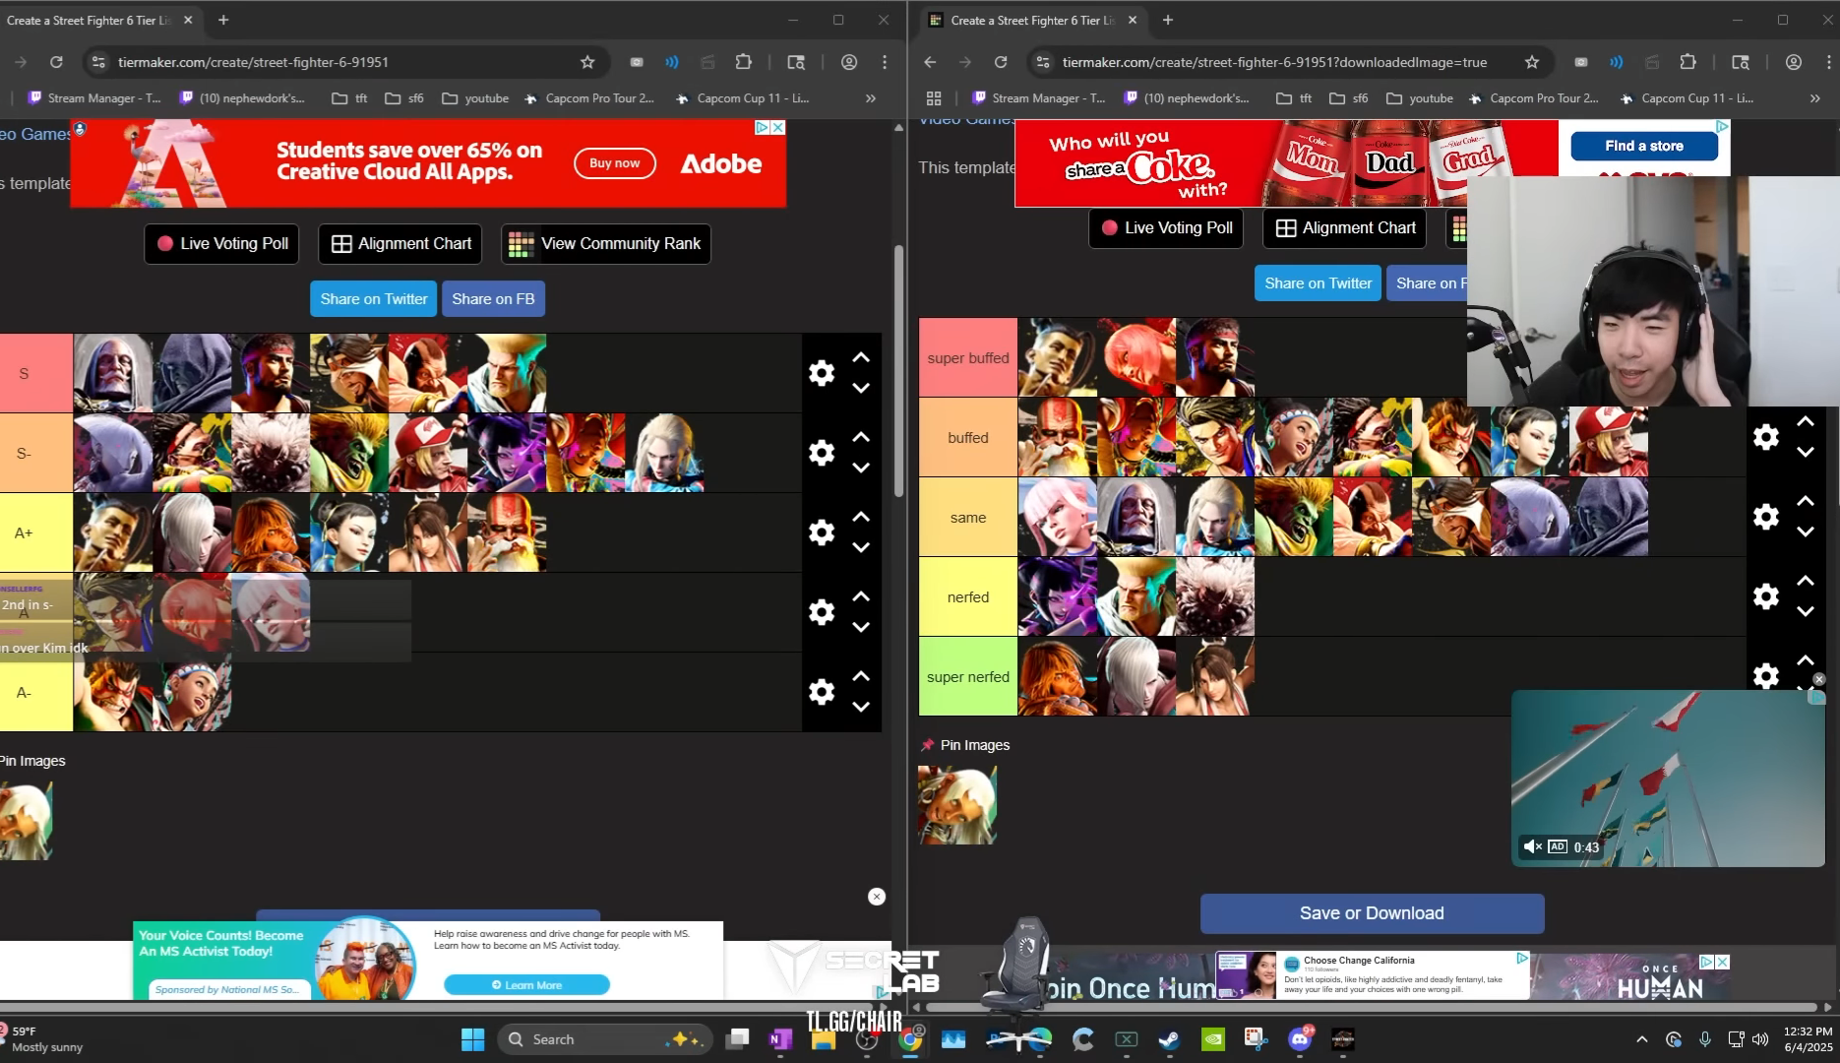This screenshot has height=1063, width=1840.
Task: Open Alignment Chart in left window
Action: [400, 243]
